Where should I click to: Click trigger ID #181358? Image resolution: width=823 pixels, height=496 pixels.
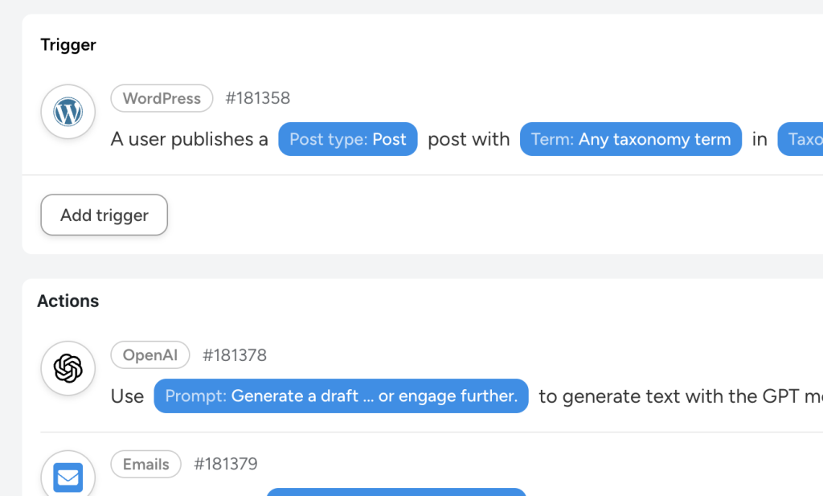[258, 98]
